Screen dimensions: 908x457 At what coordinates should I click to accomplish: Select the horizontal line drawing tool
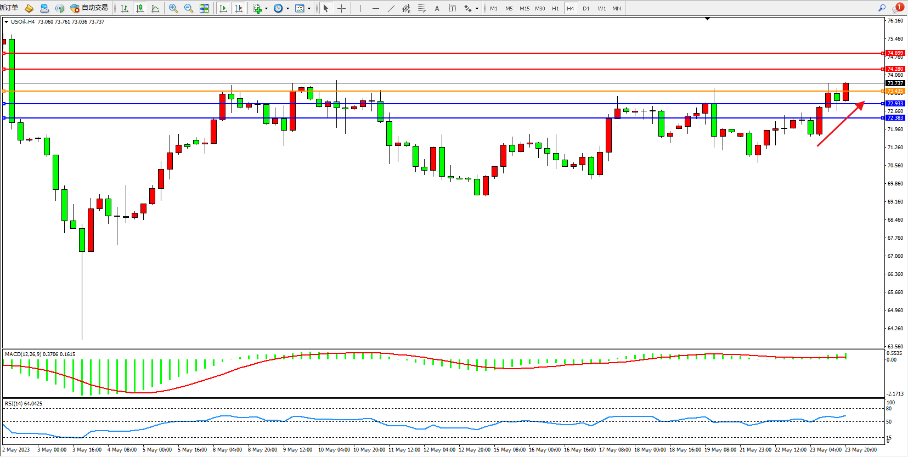[x=375, y=8]
